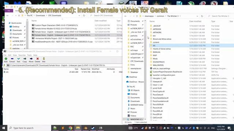Open OneDrive in Witcher 3 window sidebar
Screen dimensions: 234x131
point(133,77)
